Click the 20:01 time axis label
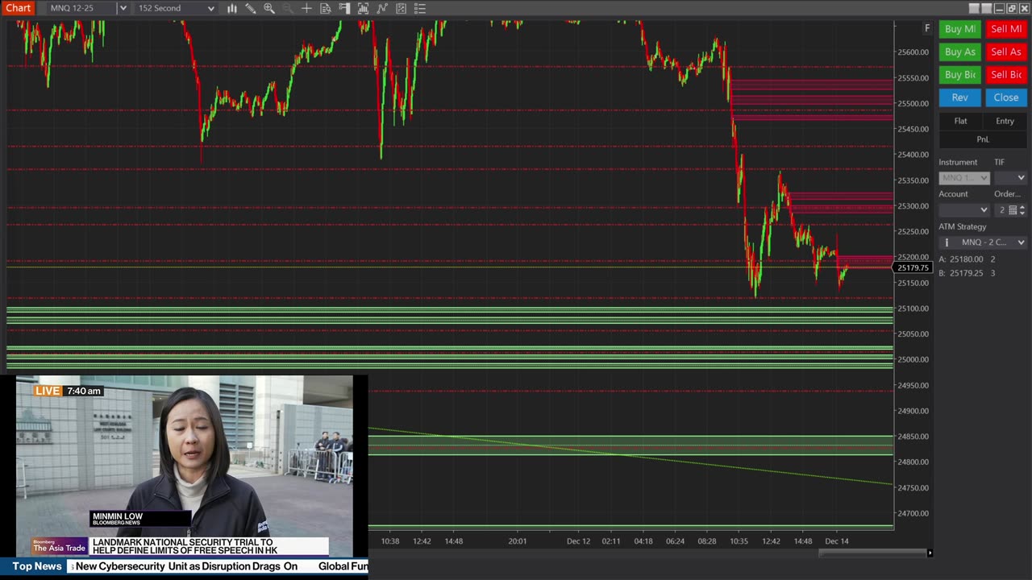1032x580 pixels. click(x=518, y=541)
